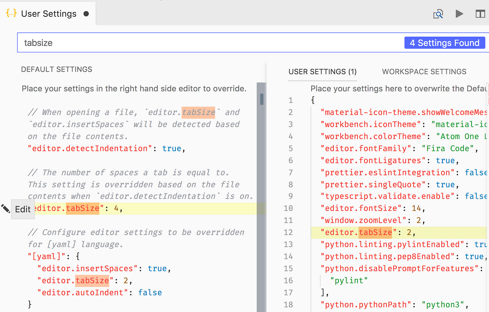Viewport: 489px width, 312px height.
Task: Click the yaml "editor.insertSpaces": true line
Action: (104, 268)
